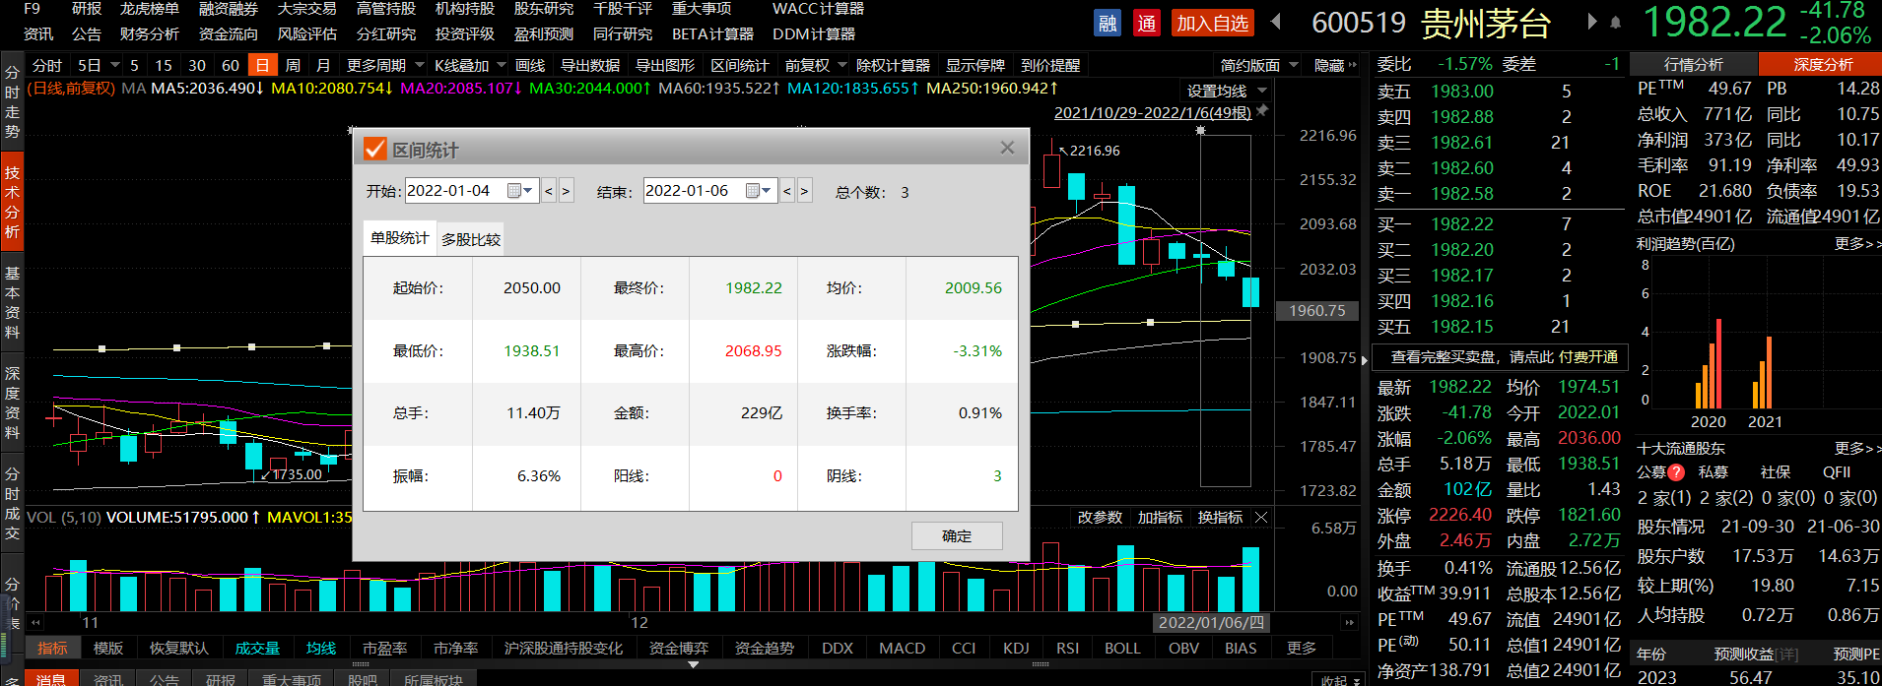Click the pin icon beside date range

[x=1262, y=111]
